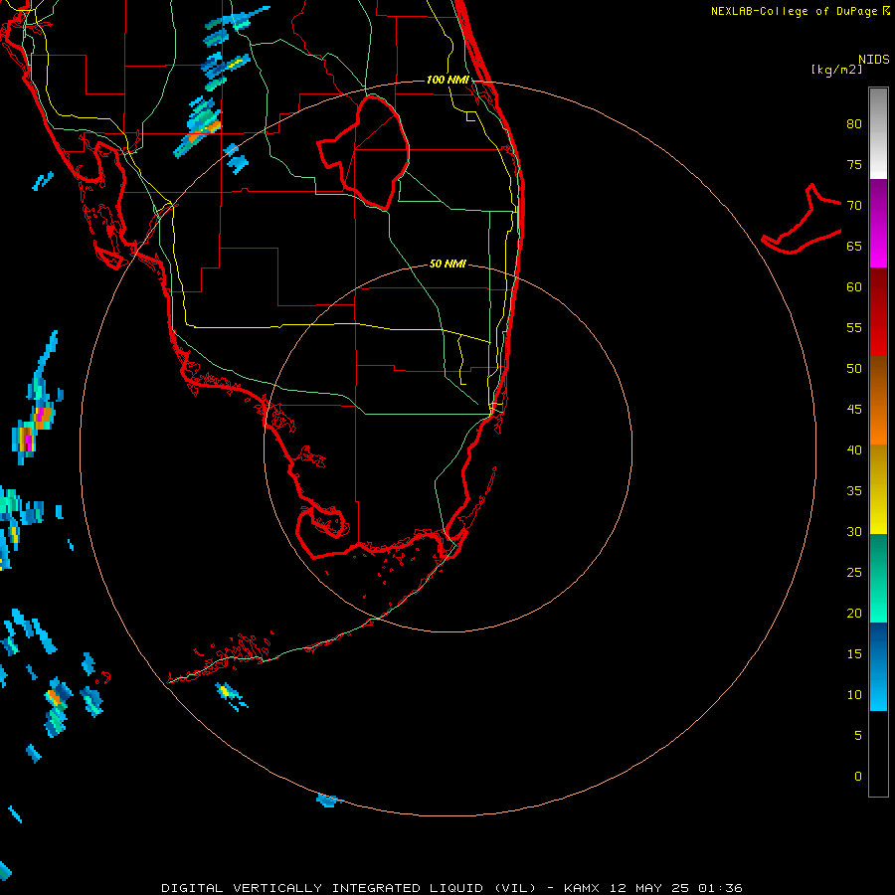The height and width of the screenshot is (895, 895).
Task: Click the 75 value on the color scale
Action: point(854,164)
